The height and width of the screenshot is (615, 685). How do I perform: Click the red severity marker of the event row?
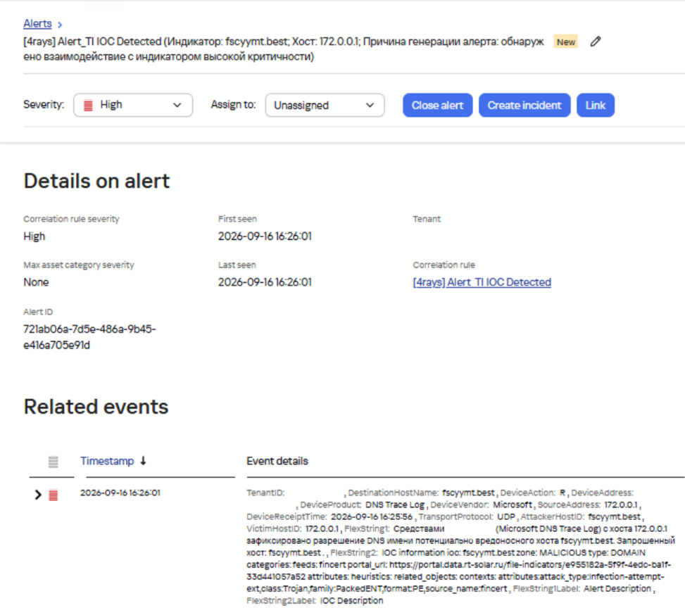click(53, 495)
